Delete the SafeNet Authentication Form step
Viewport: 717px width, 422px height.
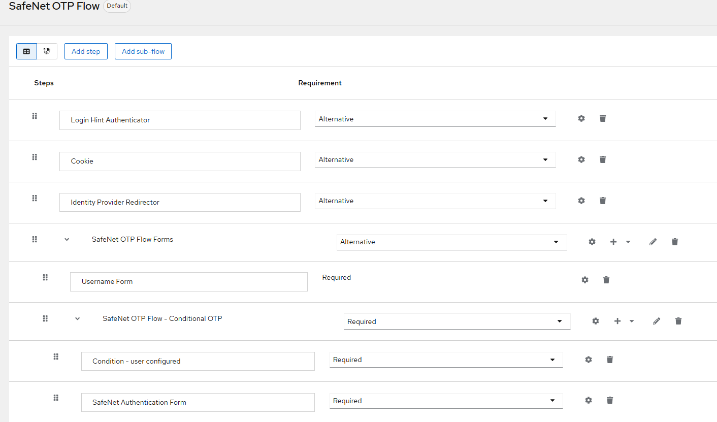(610, 400)
